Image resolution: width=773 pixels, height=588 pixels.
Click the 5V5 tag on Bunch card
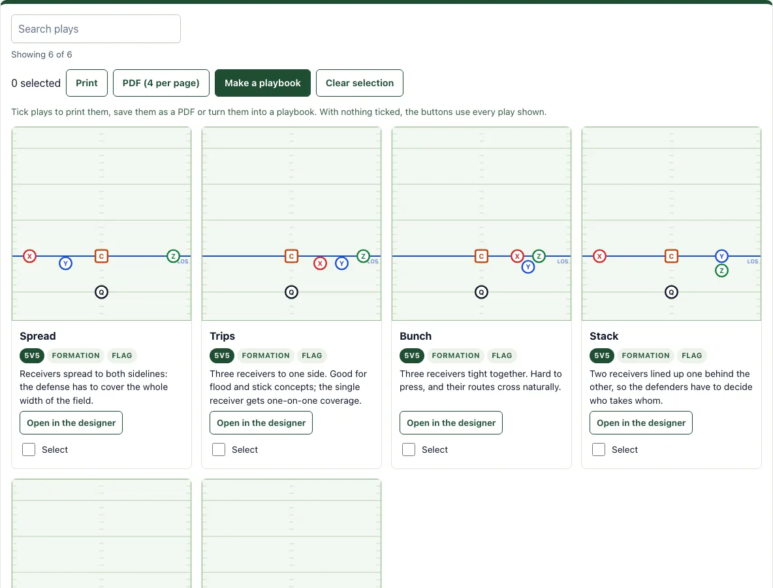[412, 355]
